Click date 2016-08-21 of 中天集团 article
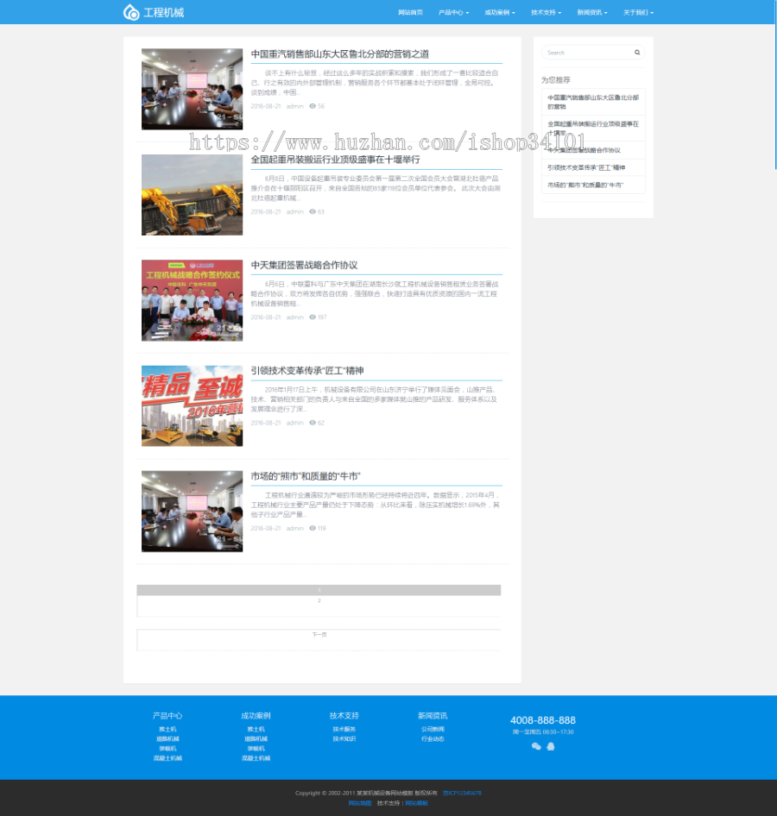The width and height of the screenshot is (777, 816). pos(266,317)
